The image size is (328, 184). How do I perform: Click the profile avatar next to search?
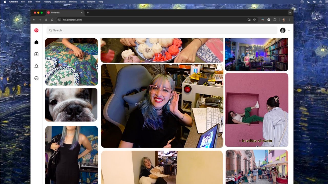283,30
